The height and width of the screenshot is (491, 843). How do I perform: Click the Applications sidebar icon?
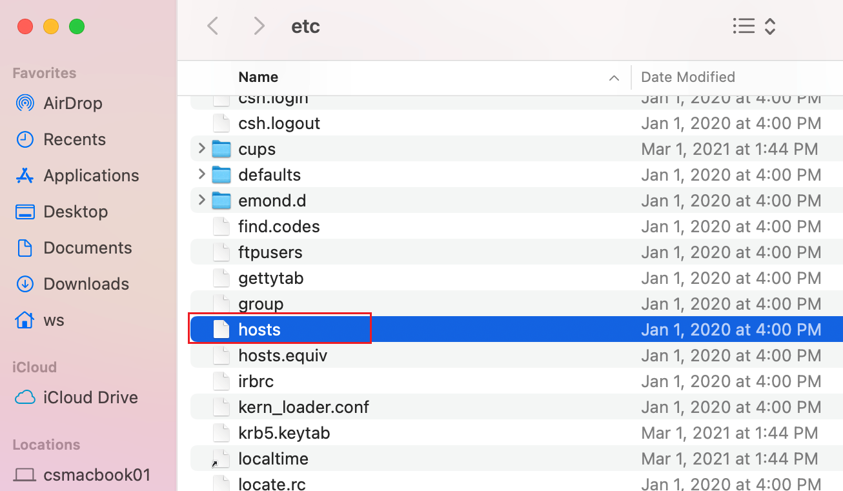pyautogui.click(x=25, y=175)
